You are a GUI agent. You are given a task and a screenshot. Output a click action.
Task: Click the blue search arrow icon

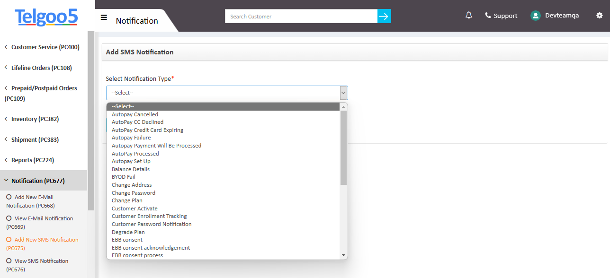tap(384, 16)
